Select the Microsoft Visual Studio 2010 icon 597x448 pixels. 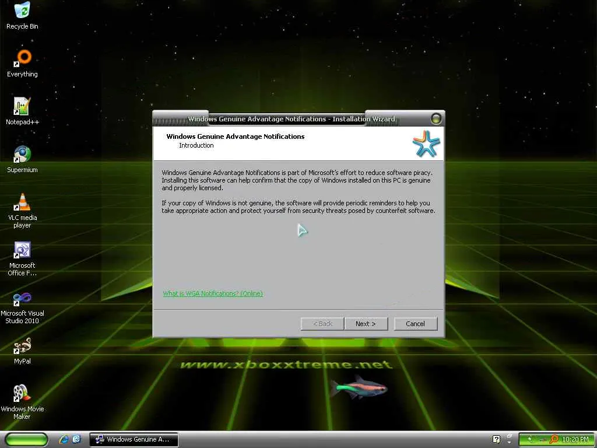(22, 307)
